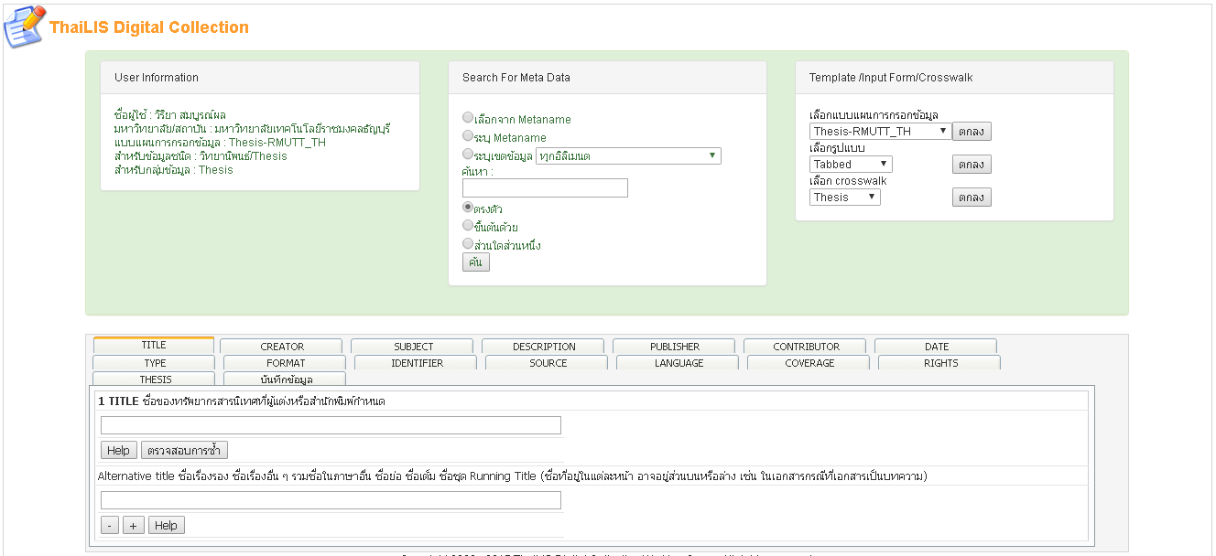The image size is (1216, 556).
Task: Click the ค้นหา search text field
Action: [545, 187]
